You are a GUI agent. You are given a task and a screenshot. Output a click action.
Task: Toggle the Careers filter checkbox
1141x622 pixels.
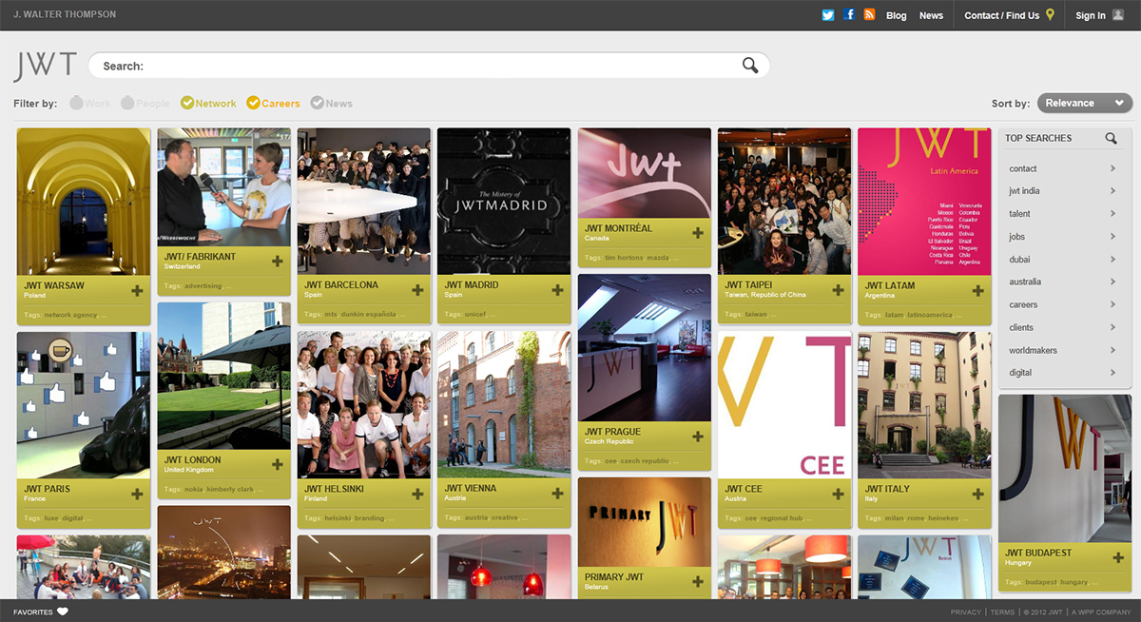coord(253,103)
